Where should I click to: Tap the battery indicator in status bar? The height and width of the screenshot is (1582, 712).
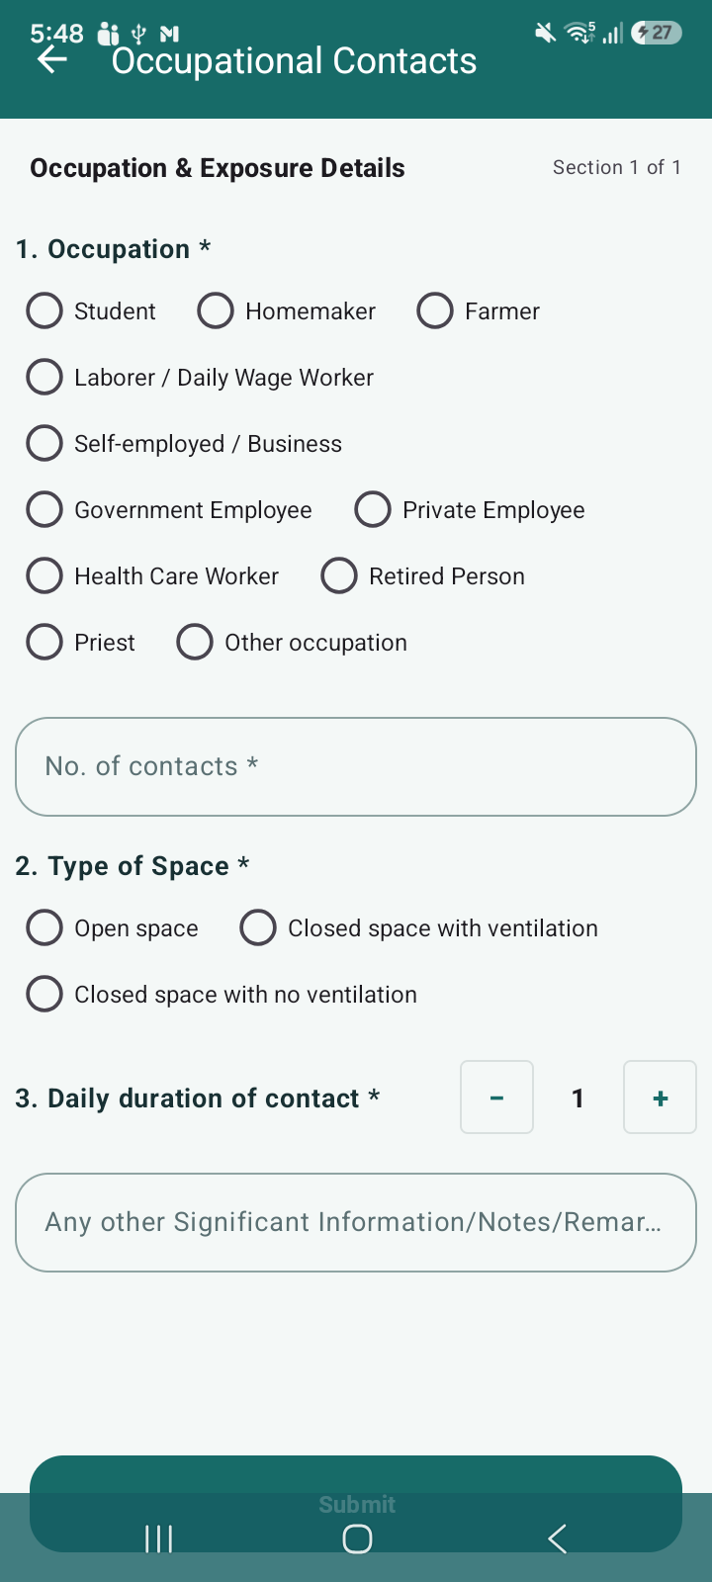pyautogui.click(x=657, y=33)
